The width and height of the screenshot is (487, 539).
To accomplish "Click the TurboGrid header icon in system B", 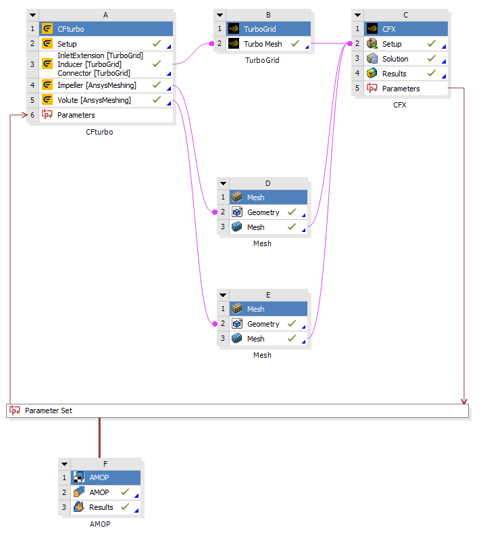I will [234, 29].
